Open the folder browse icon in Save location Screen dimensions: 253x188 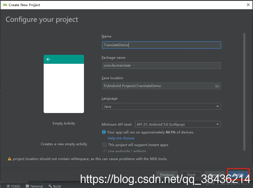click(217, 86)
